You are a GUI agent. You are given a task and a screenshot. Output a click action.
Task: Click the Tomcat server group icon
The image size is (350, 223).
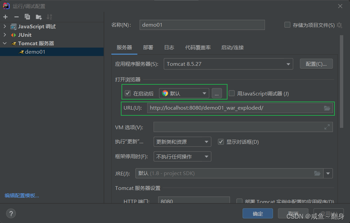tap(14, 44)
